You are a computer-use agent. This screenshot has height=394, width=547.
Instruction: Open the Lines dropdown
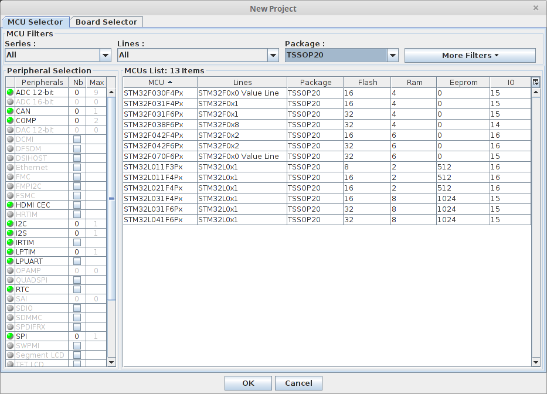273,55
